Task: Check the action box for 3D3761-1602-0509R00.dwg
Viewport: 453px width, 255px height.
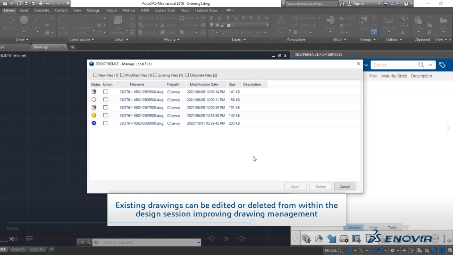Action: tap(105, 115)
